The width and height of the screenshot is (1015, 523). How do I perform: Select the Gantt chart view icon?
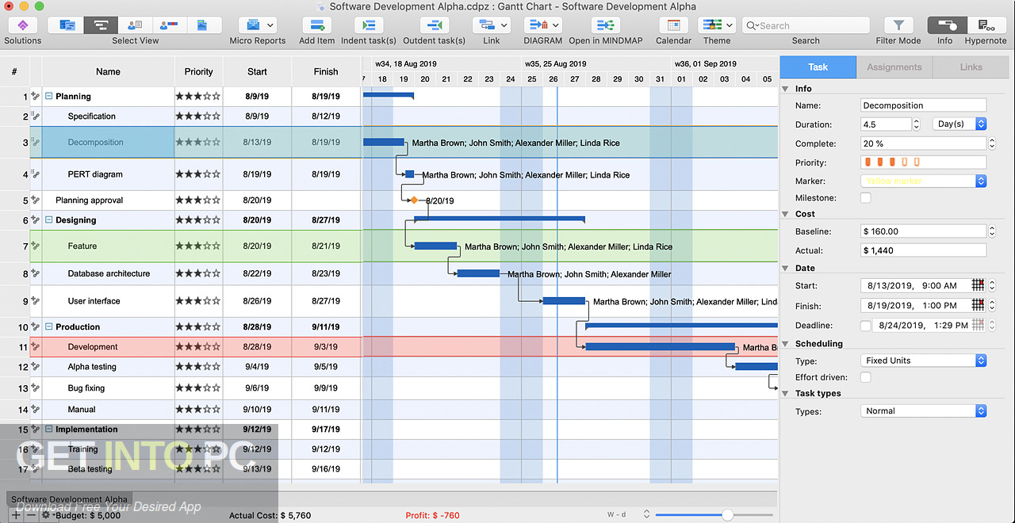[x=101, y=25]
